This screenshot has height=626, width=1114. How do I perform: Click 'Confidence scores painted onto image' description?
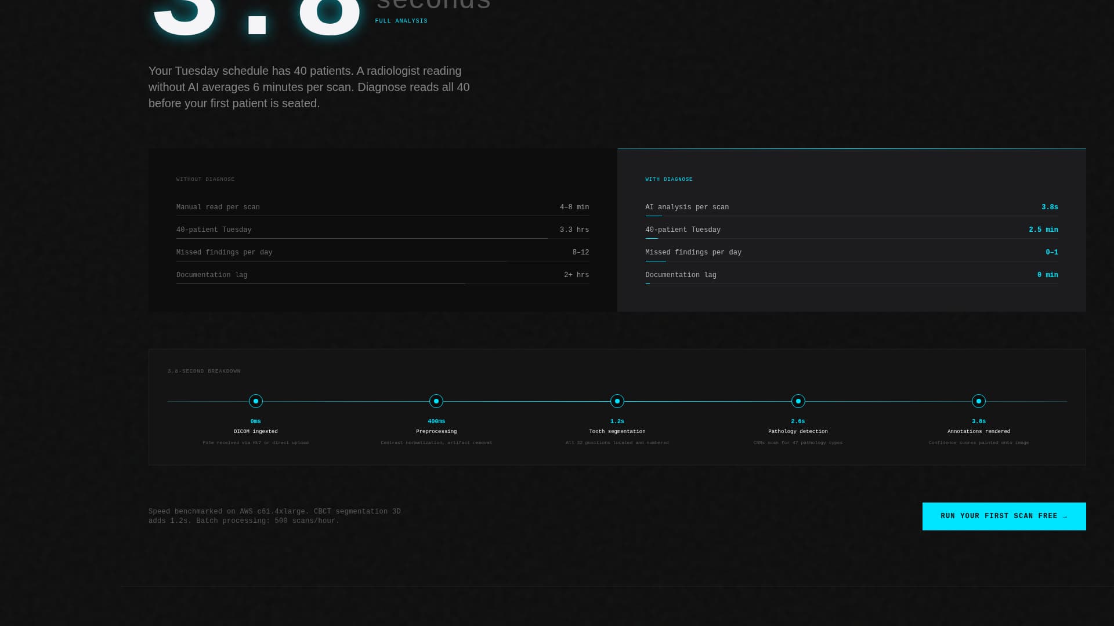coord(979,443)
